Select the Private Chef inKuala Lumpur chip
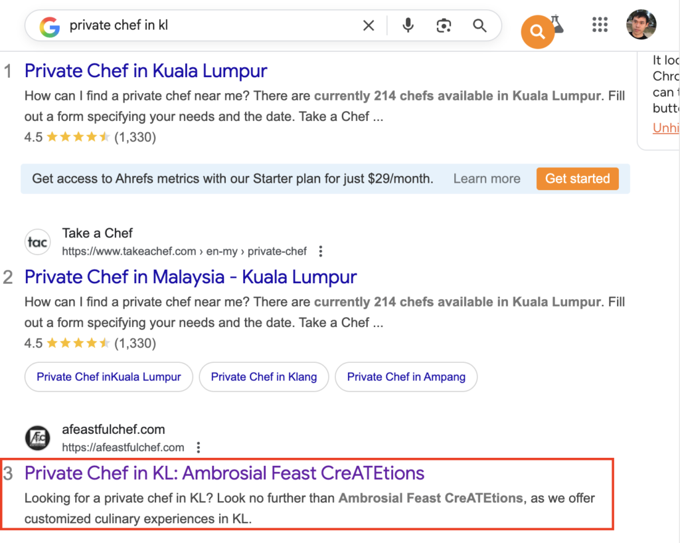The height and width of the screenshot is (543, 680). (x=108, y=377)
